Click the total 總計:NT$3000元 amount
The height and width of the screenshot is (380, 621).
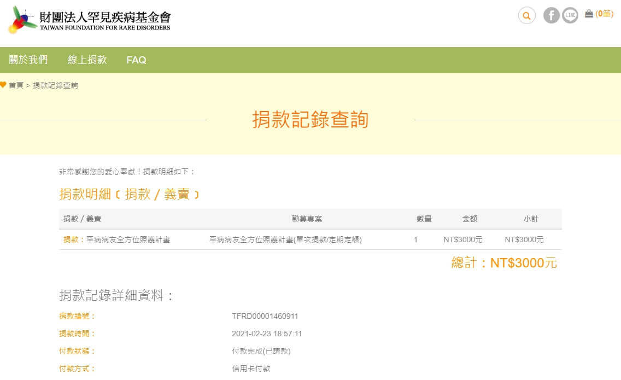503,263
